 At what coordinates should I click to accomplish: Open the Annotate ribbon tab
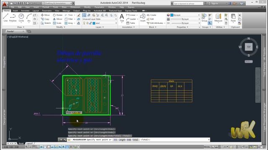tap(25, 10)
